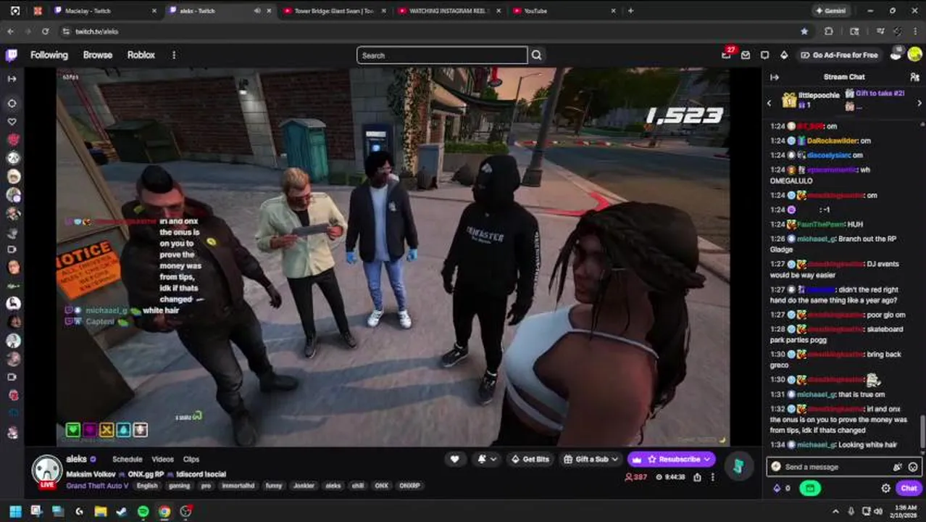926x522 pixels.
Task: Open the user avatar menu
Action: pos(914,54)
